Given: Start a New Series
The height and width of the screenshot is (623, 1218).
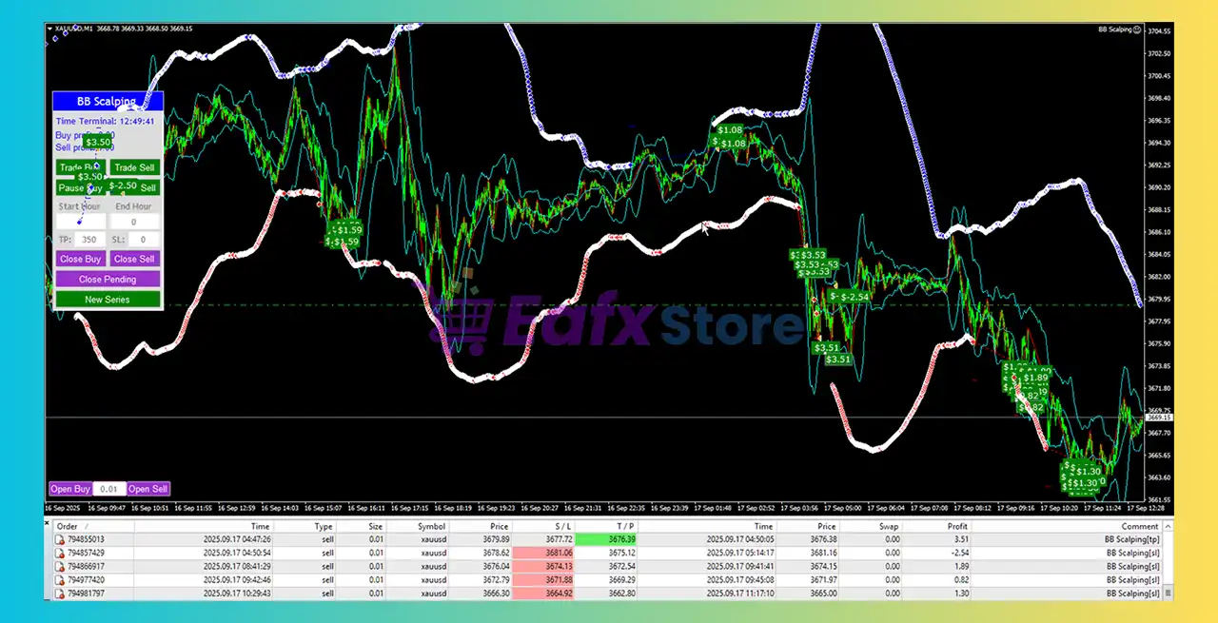Looking at the screenshot, I should pos(108,299).
